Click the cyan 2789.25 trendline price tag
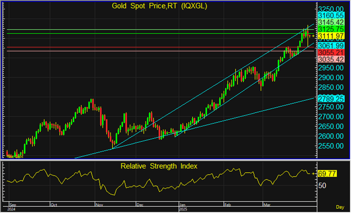351x213 pixels. [x=330, y=98]
